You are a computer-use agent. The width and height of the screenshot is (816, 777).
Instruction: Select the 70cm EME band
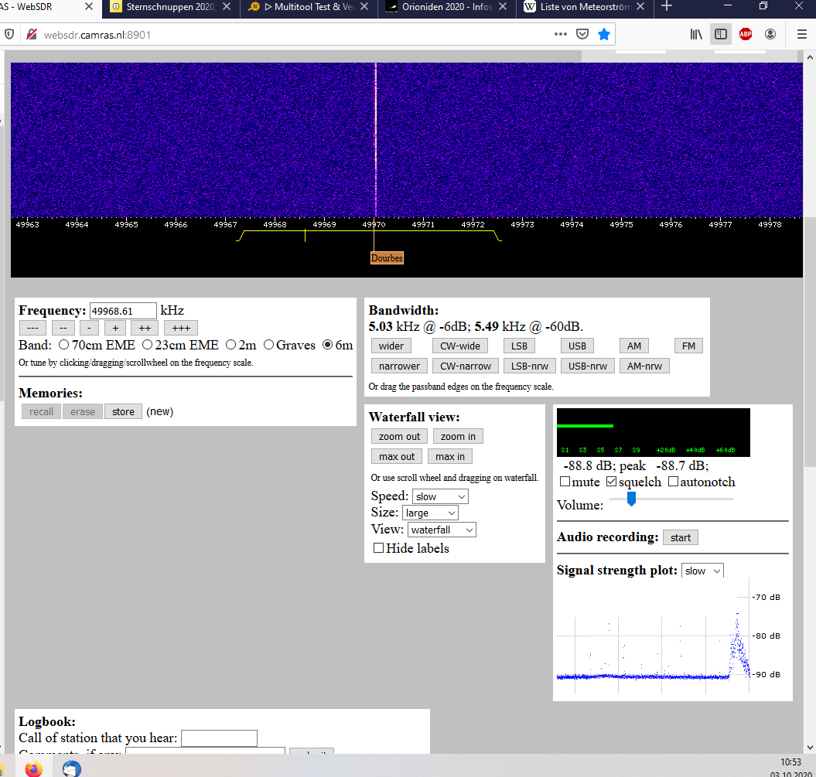pyautogui.click(x=63, y=344)
